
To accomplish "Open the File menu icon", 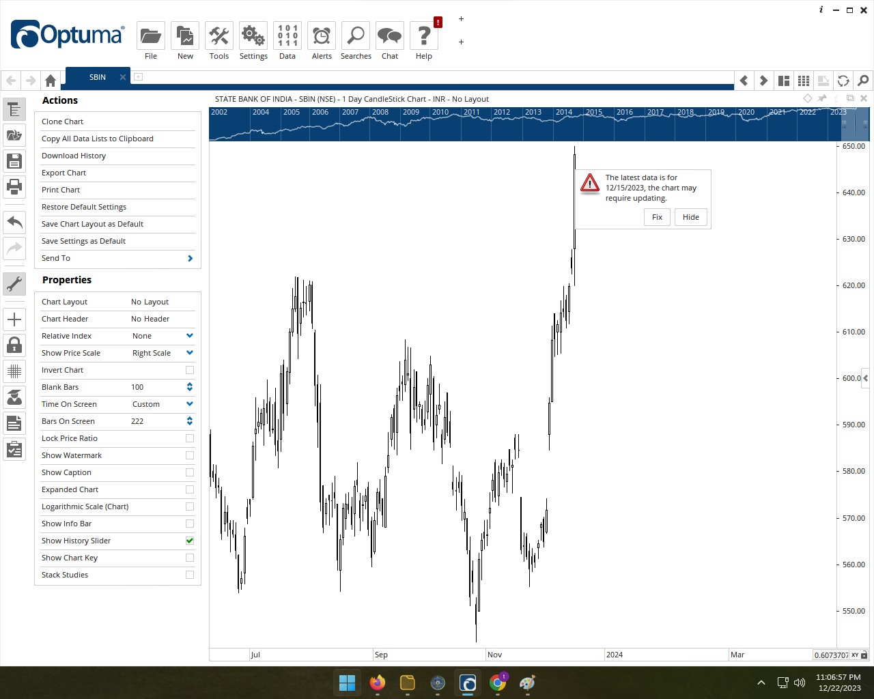I will tap(151, 36).
